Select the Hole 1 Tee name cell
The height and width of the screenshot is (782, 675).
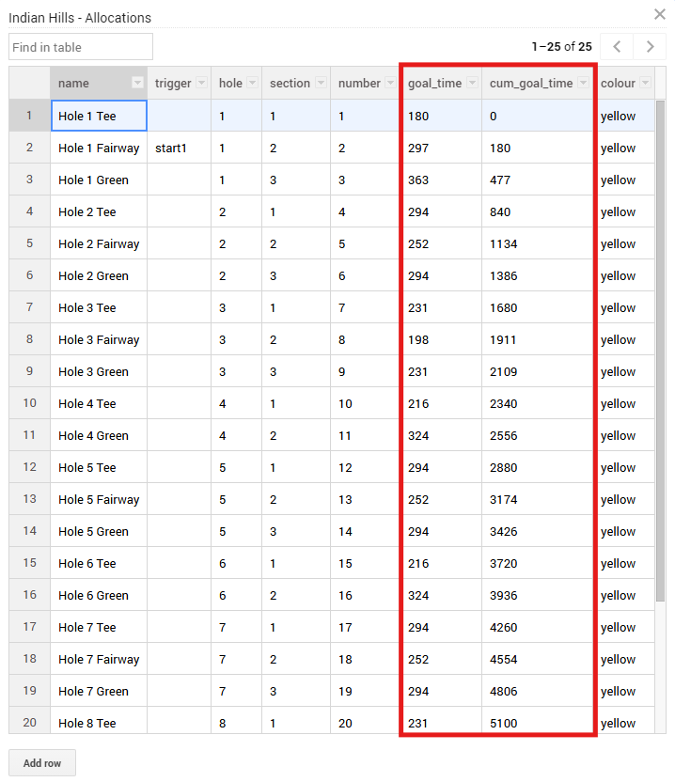99,116
